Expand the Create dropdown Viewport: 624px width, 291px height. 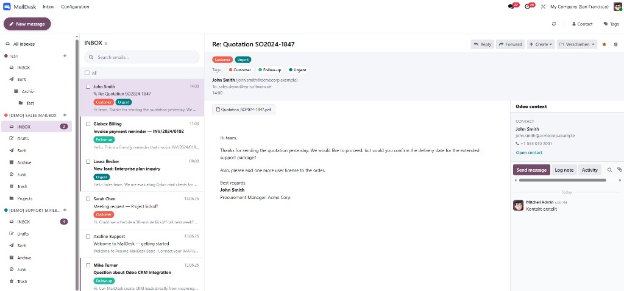[x=541, y=44]
